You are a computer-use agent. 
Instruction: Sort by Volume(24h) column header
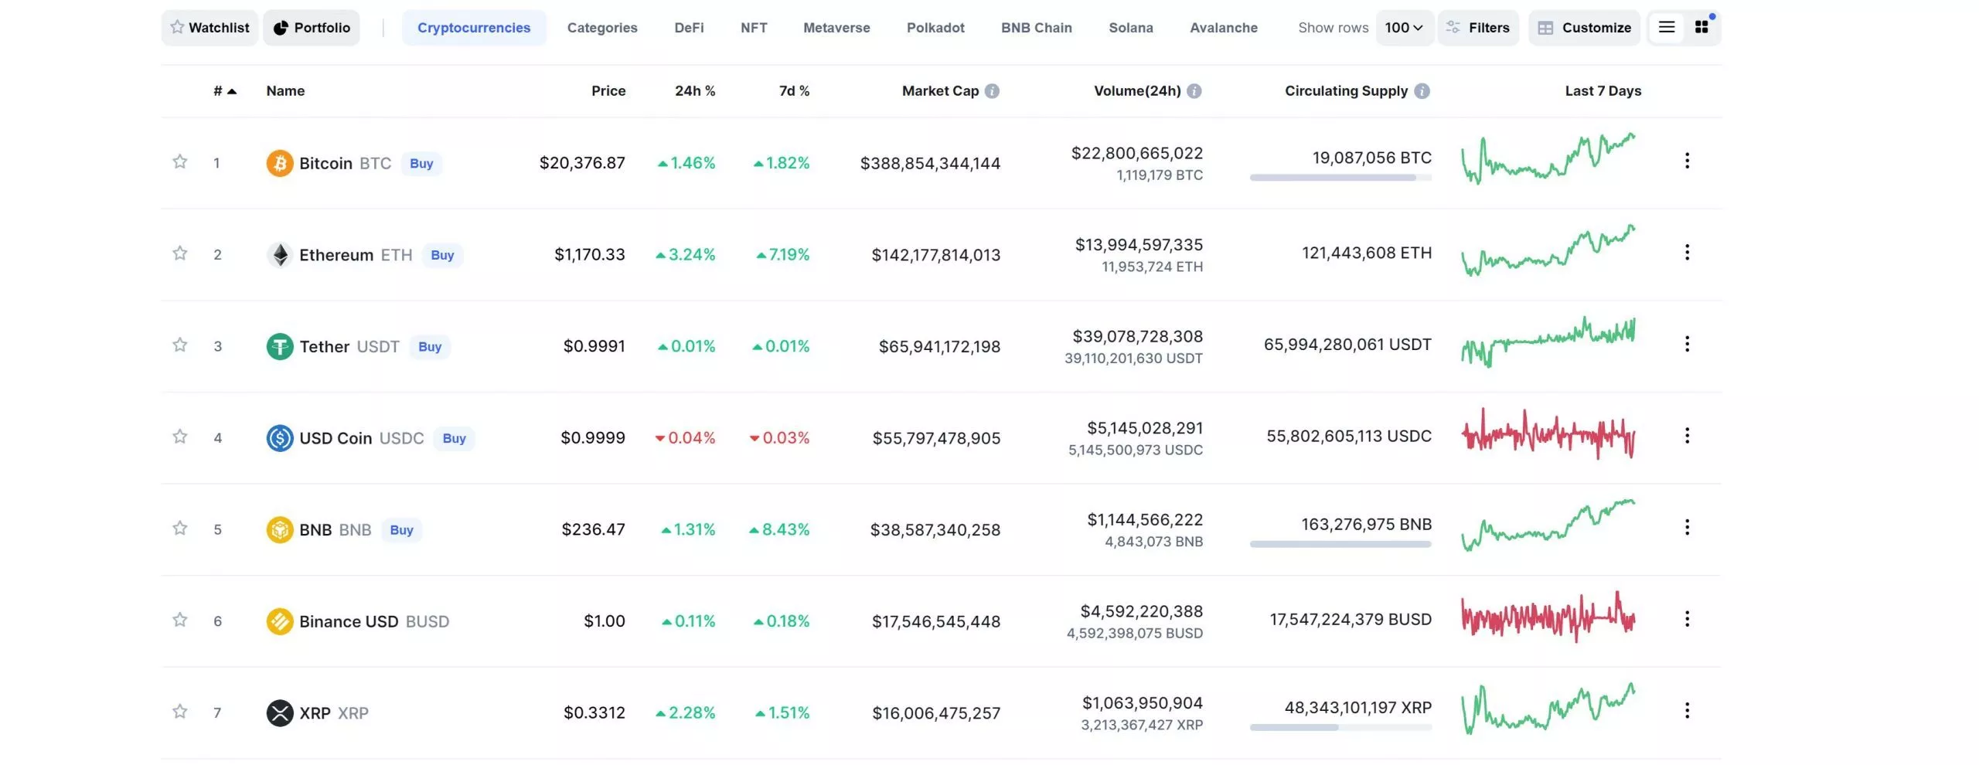click(1137, 91)
